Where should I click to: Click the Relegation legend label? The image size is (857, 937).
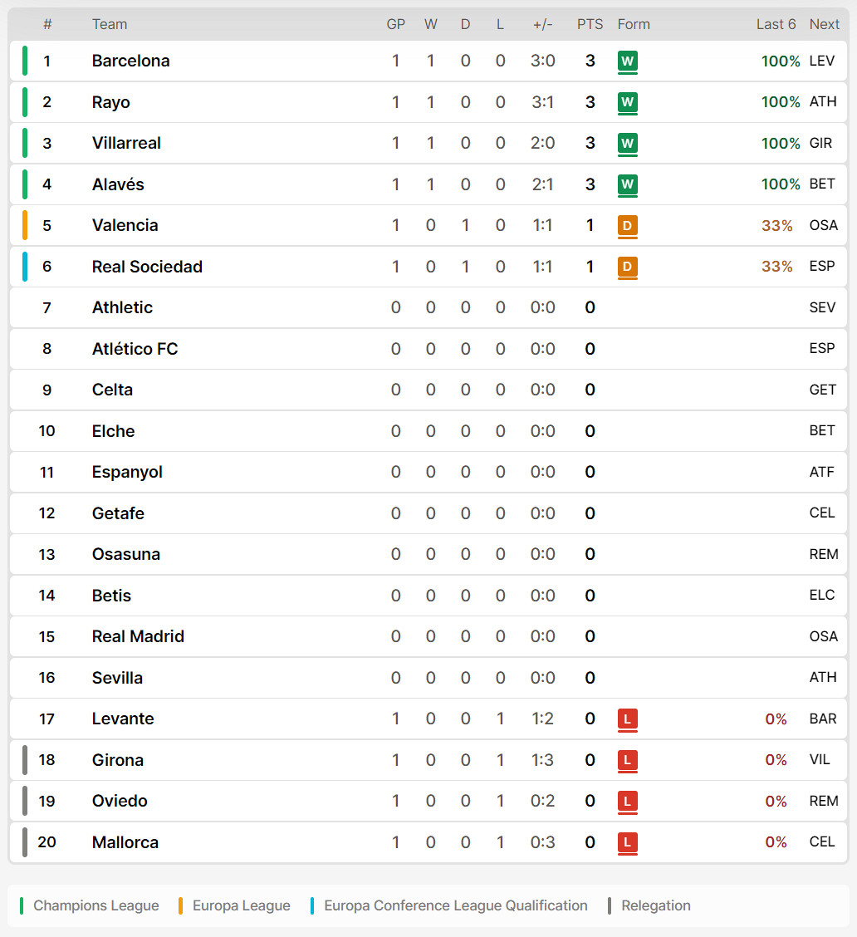(x=656, y=906)
